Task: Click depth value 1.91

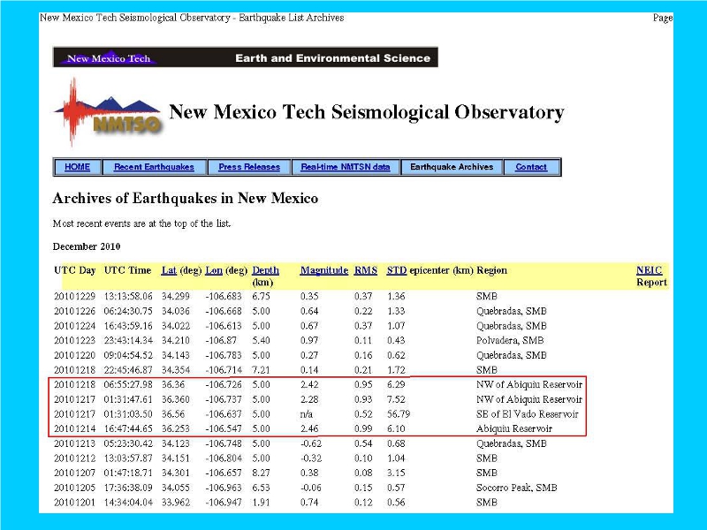Action: 261,503
